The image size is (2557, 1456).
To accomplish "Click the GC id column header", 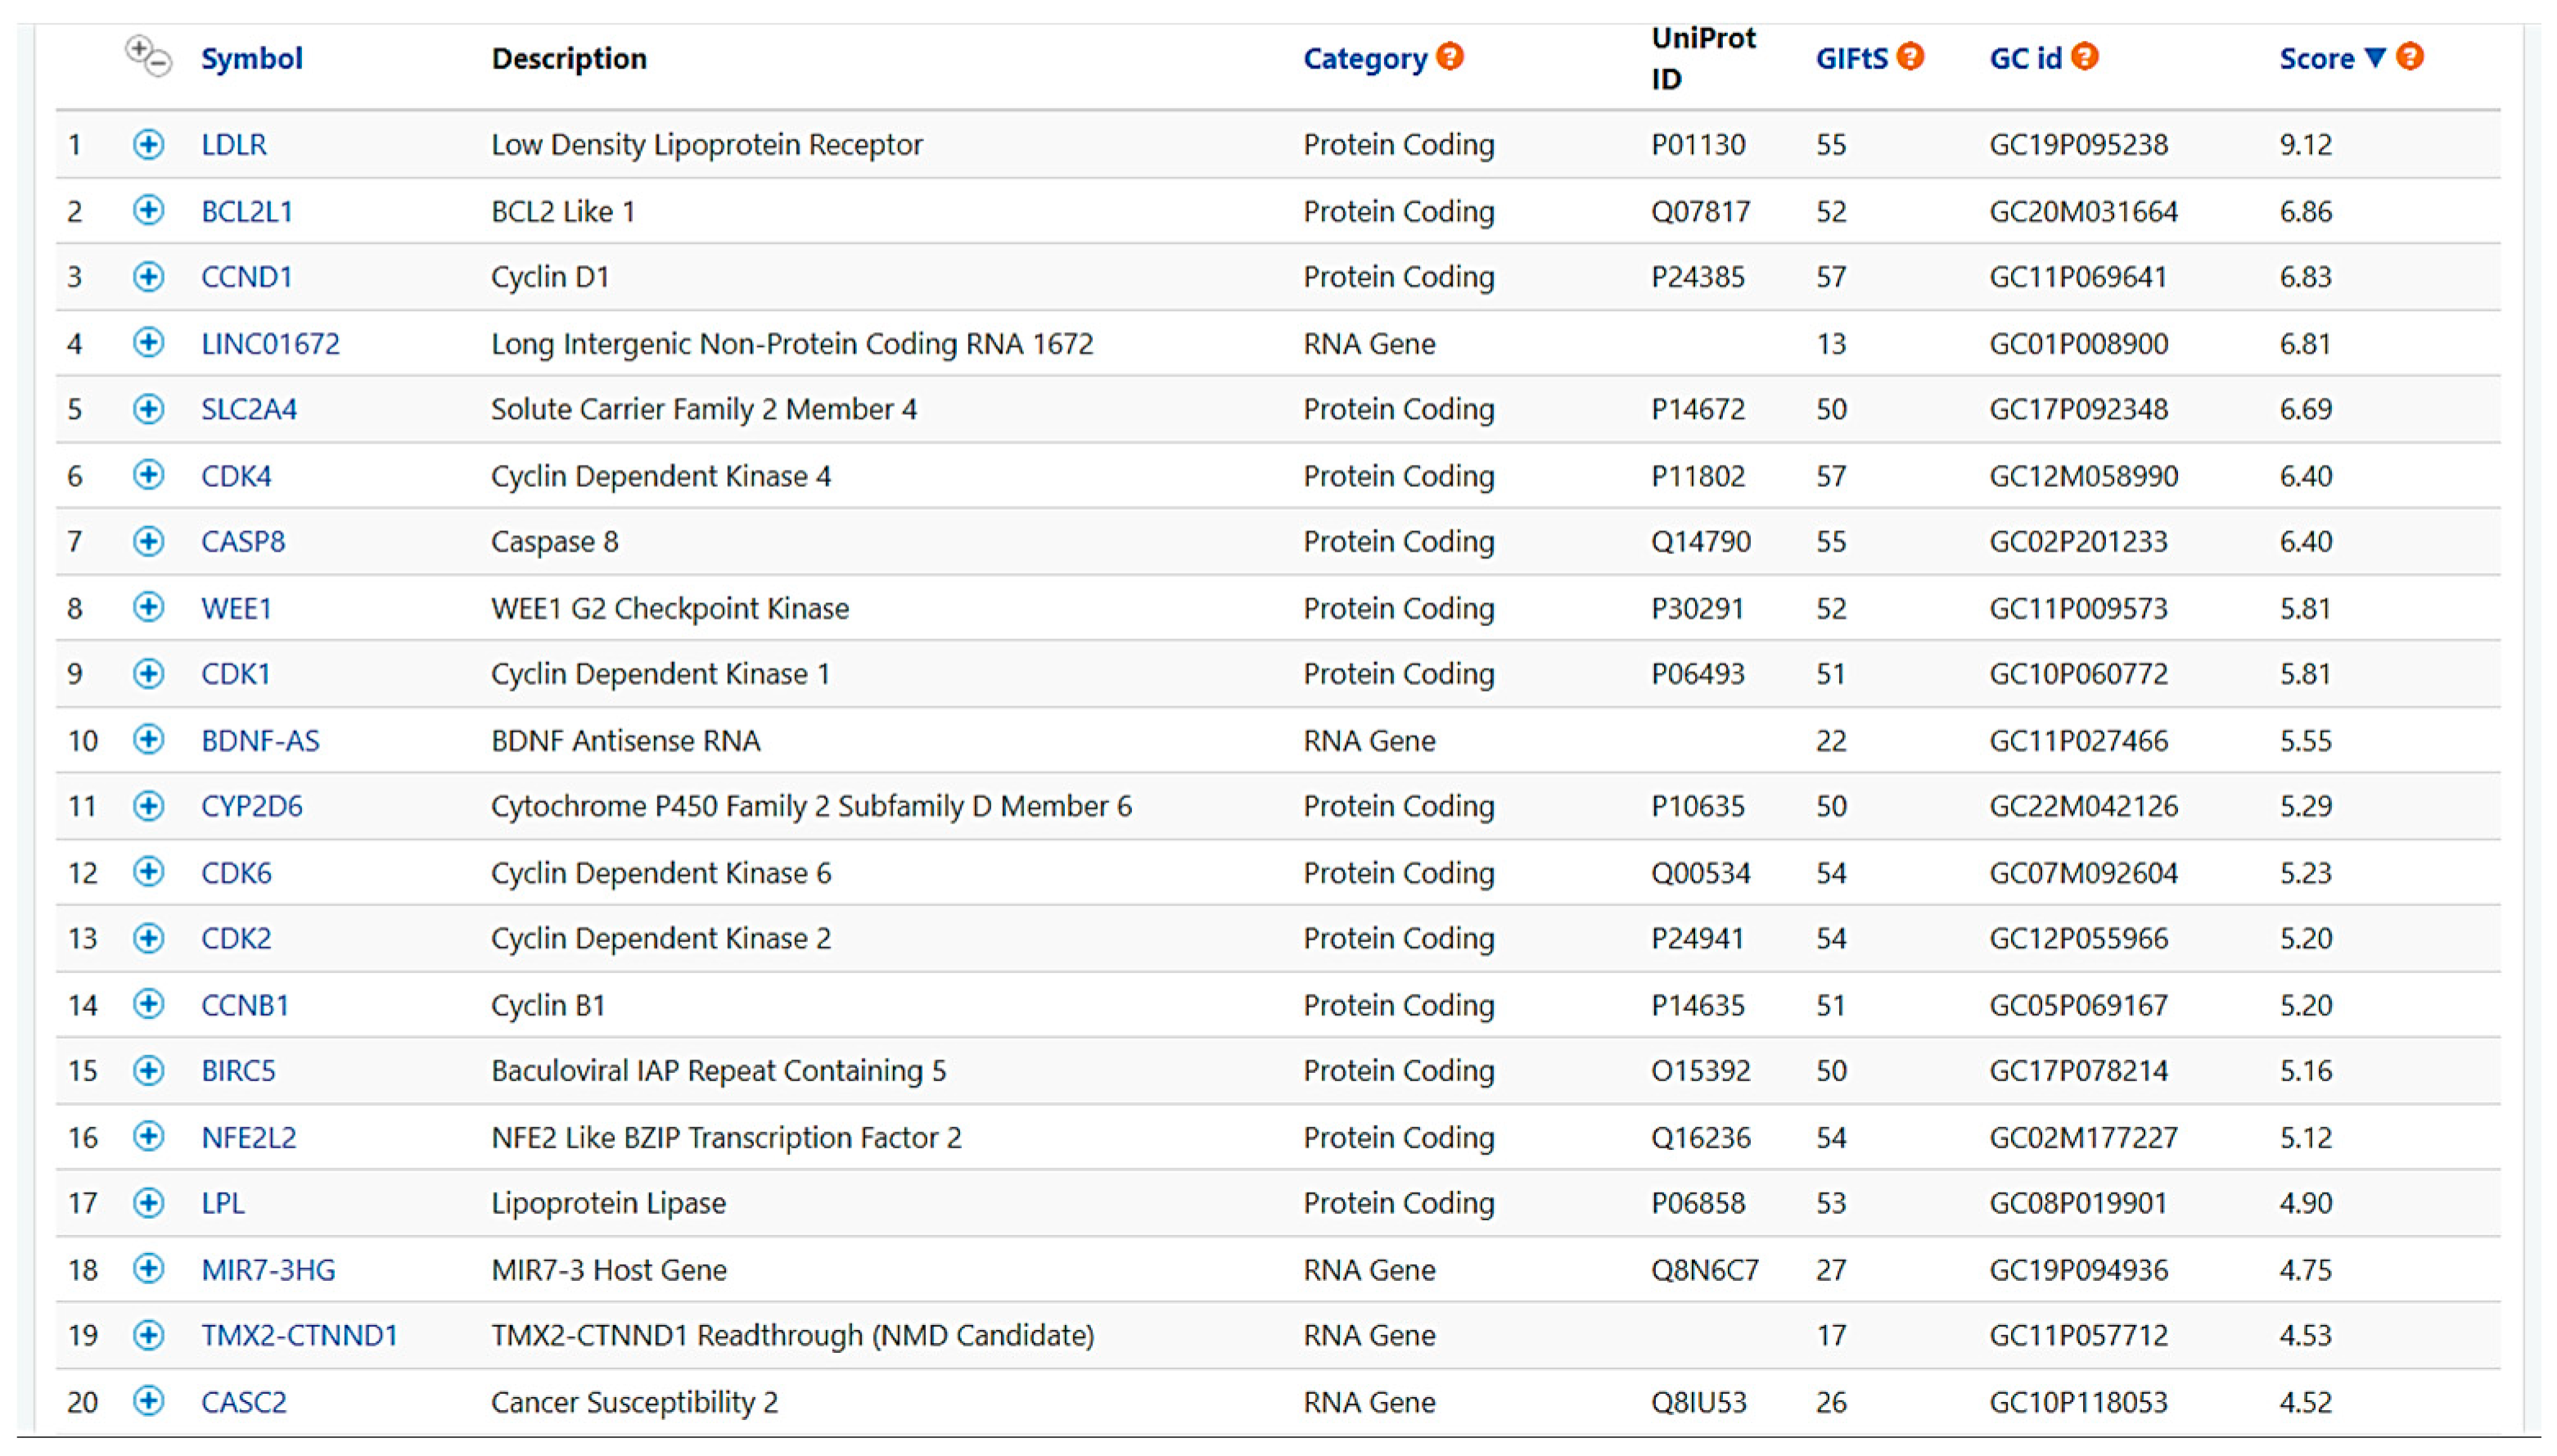I will 2025,59.
